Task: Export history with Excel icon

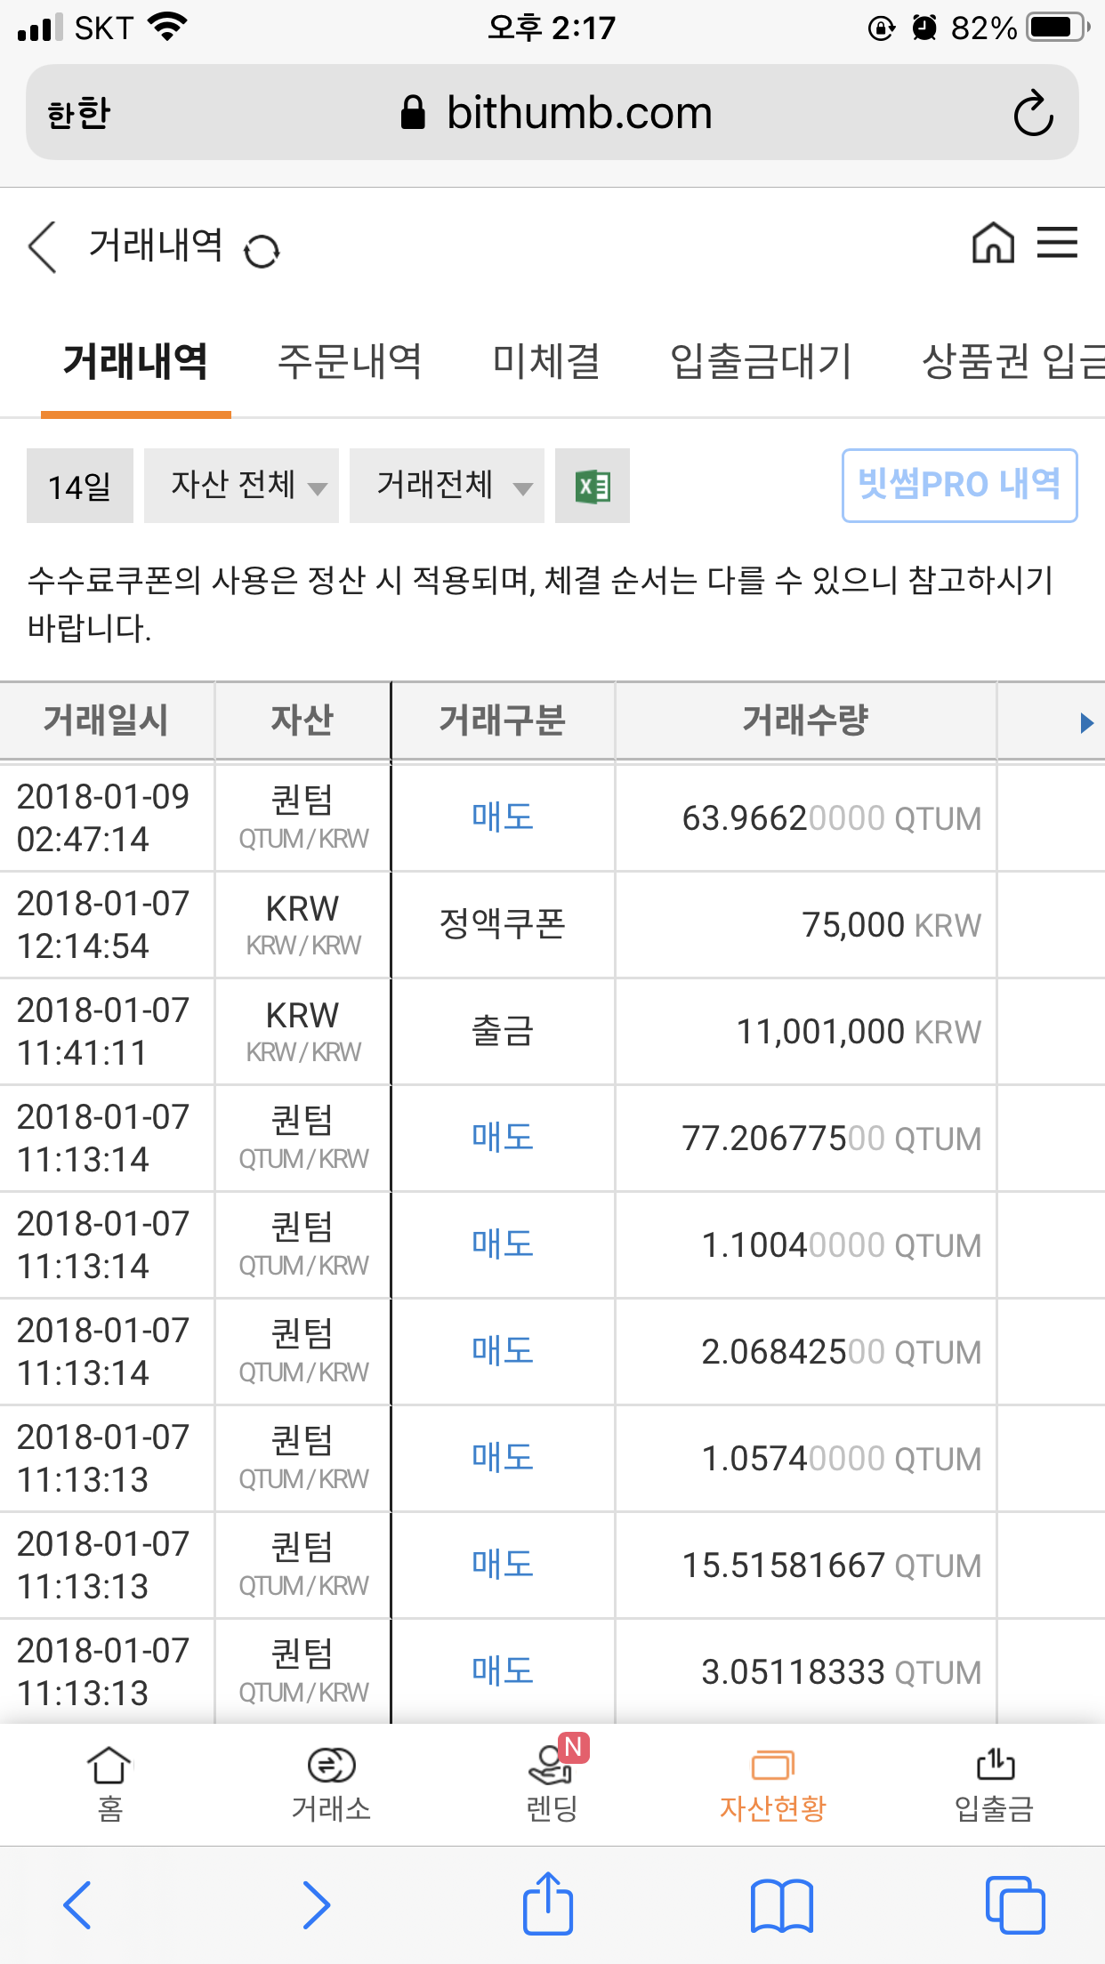Action: click(593, 486)
